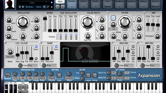Click the Glide Vel knob

pyautogui.click(x=82, y=73)
